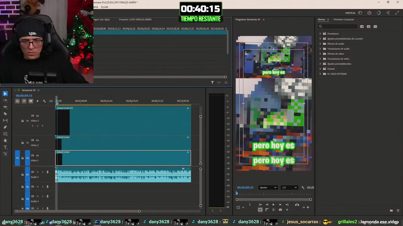Image resolution: width=403 pixels, height=226 pixels.
Task: Hide Video 2 track with its eye icon
Action: point(37,140)
